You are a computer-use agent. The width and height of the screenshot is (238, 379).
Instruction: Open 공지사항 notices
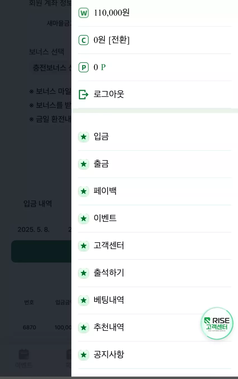[155, 355]
